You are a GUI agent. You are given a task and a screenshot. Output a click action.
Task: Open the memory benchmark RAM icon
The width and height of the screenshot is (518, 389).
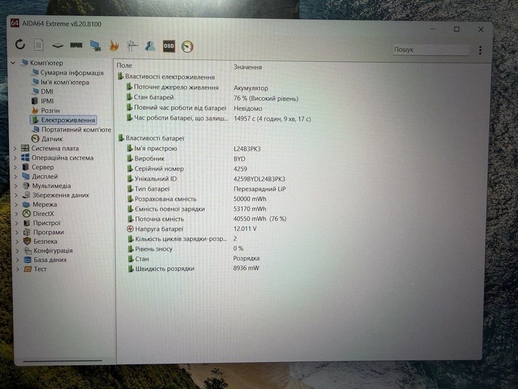[x=76, y=45]
